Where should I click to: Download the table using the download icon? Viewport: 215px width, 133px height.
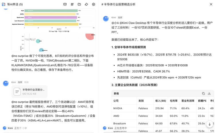[209, 94]
